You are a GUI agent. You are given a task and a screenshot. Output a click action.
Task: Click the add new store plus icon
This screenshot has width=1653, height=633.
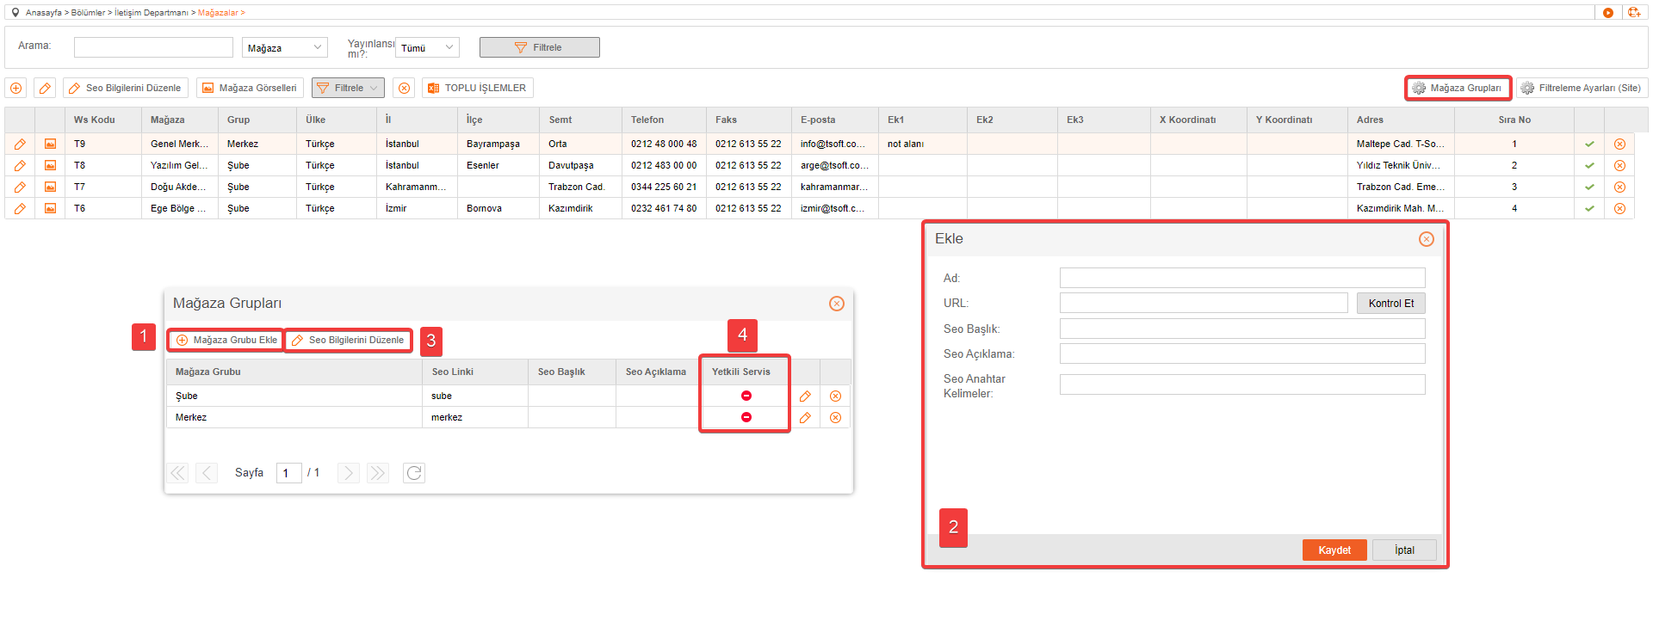tap(15, 88)
